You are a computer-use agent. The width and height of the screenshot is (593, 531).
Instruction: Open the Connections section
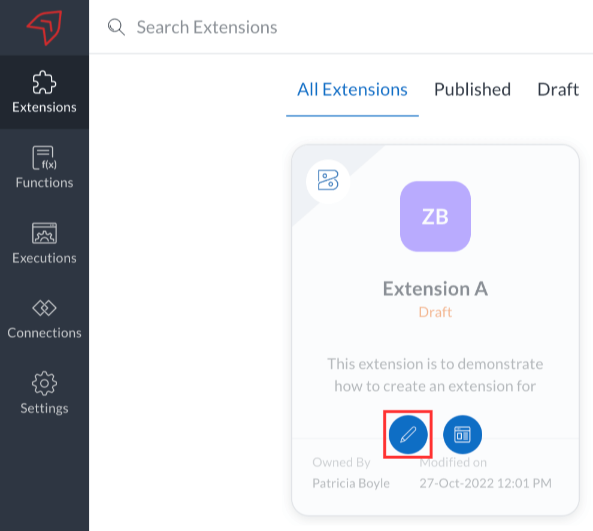click(44, 318)
